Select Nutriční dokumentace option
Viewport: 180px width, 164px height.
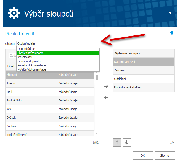[x=58, y=69]
